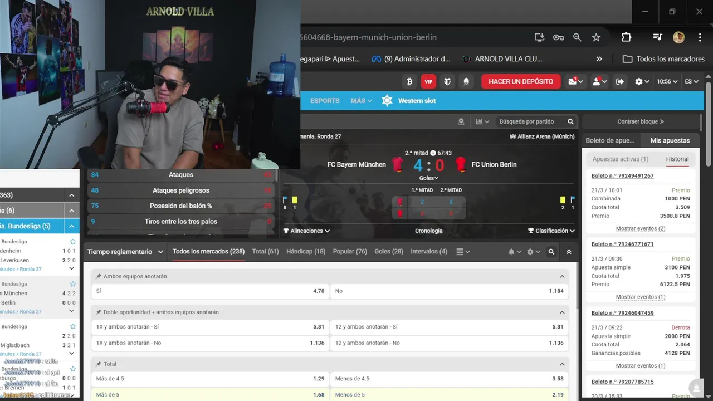Pin the Ambos equipos anotarán market

[x=99, y=276]
